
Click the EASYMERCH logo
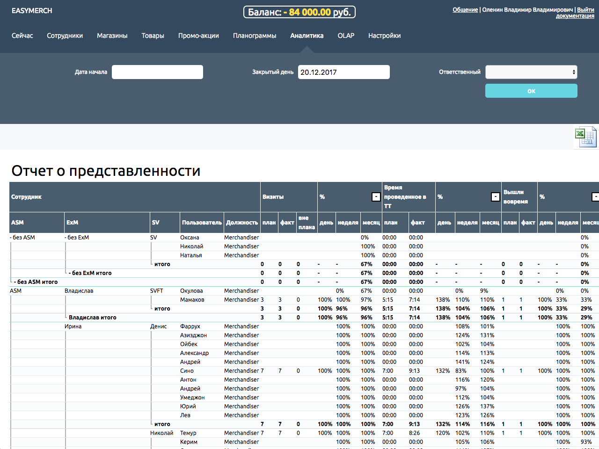pyautogui.click(x=32, y=11)
